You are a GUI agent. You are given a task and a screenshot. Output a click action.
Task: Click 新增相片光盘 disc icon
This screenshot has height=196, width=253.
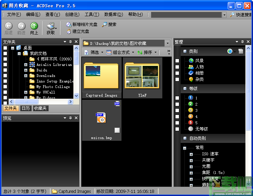[69, 24]
